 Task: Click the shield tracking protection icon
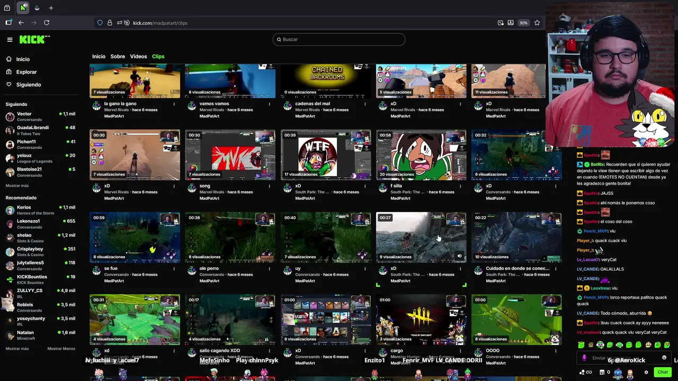tap(100, 23)
